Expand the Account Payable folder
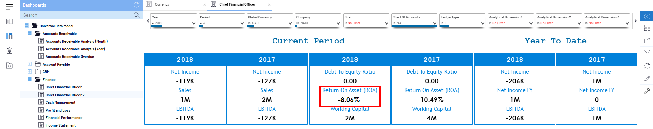Viewport: 653px width, 129px height. [x=30, y=64]
